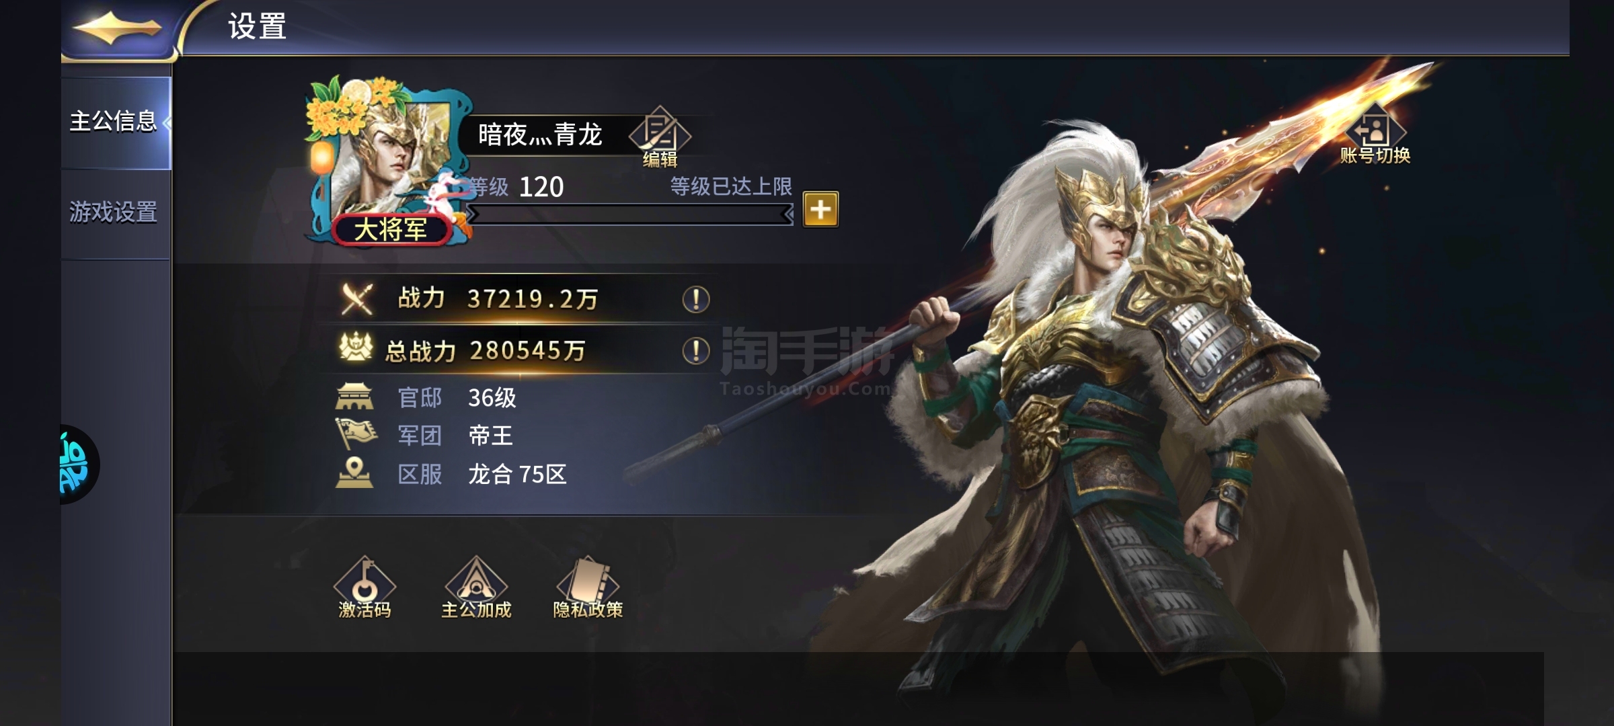1614x726 pixels.
Task: Click the 军团 flag icon
Action: [356, 434]
